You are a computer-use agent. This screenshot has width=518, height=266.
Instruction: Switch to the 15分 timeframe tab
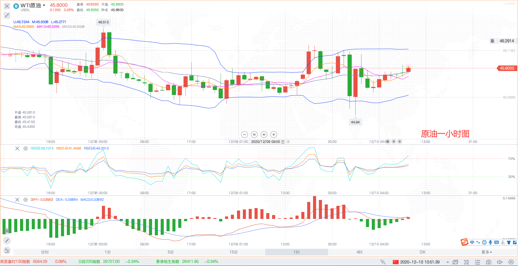coord(233,252)
